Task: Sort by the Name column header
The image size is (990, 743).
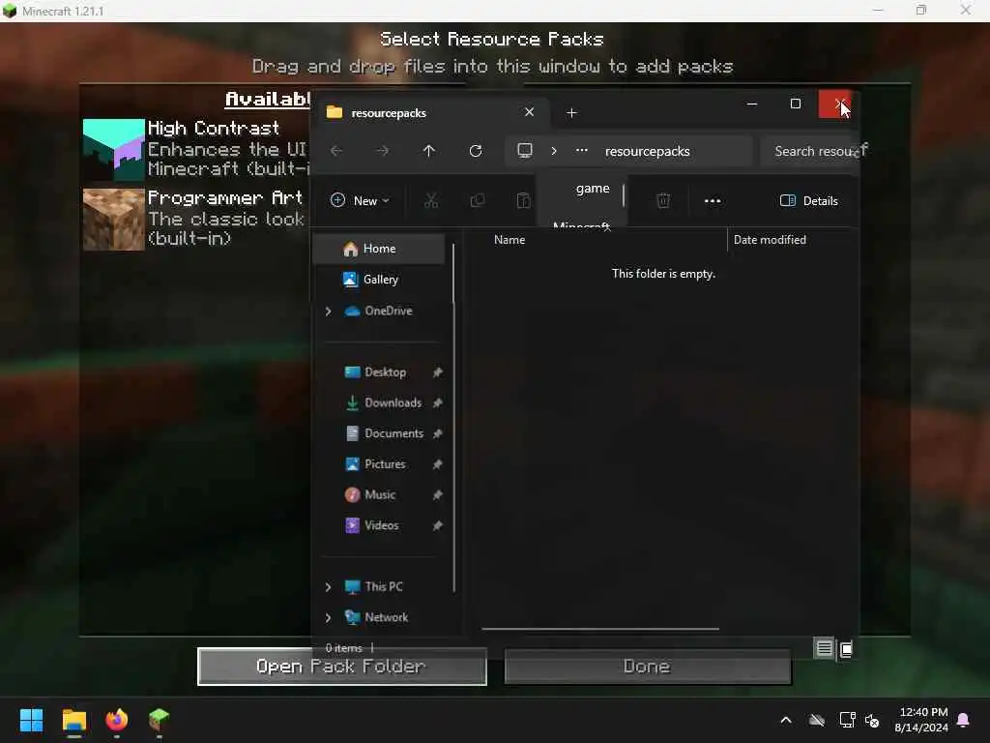Action: [x=510, y=240]
